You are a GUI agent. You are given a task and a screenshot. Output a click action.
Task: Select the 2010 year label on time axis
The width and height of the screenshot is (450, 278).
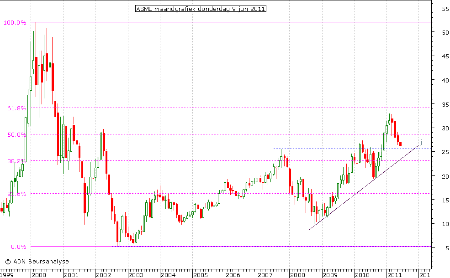coord(362,275)
